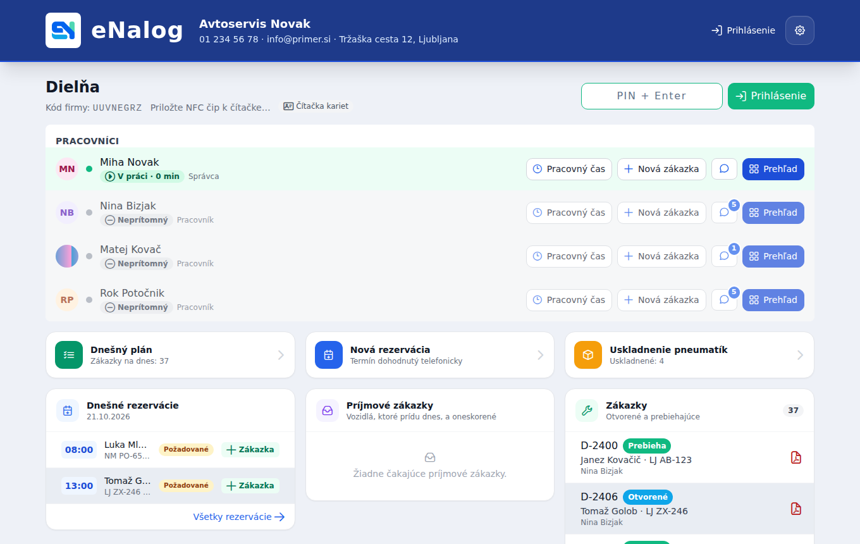Click the 37 orders count badge

(793, 411)
